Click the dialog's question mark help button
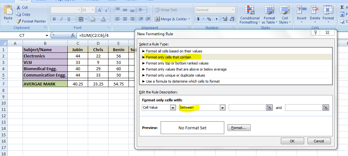This screenshot has height=156, width=348. [x=316, y=33]
